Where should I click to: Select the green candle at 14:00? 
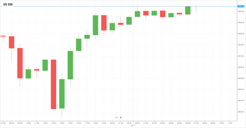coord(62,94)
